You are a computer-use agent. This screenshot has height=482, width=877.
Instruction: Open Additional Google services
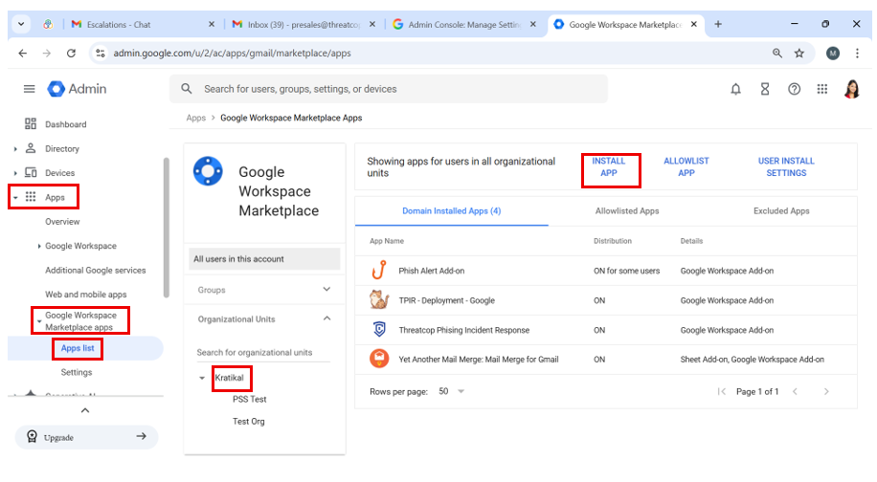coord(96,271)
